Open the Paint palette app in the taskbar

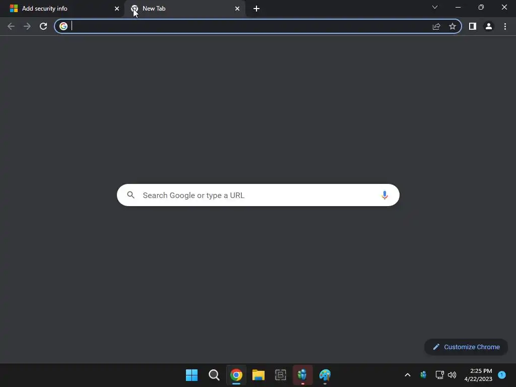325,375
